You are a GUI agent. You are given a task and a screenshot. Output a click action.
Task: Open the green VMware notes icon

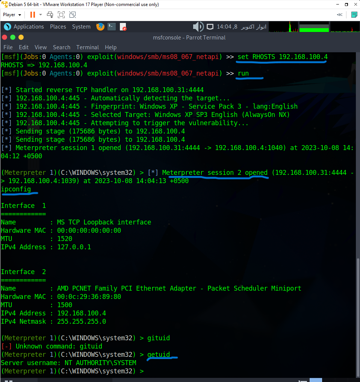point(354,15)
